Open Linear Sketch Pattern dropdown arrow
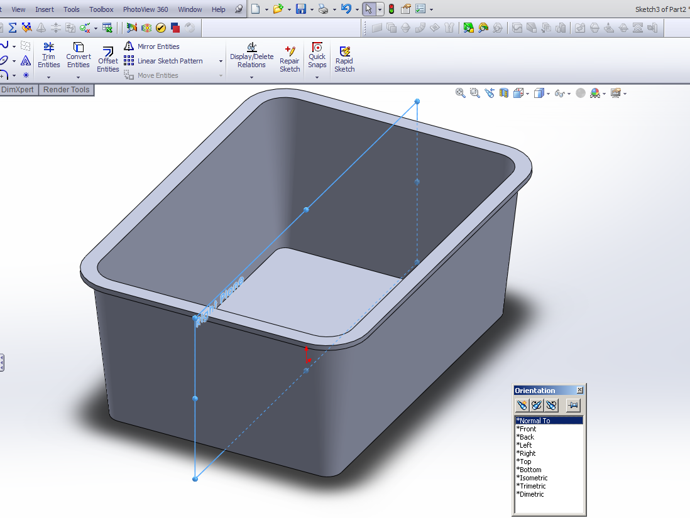The height and width of the screenshot is (518, 690). [x=221, y=61]
